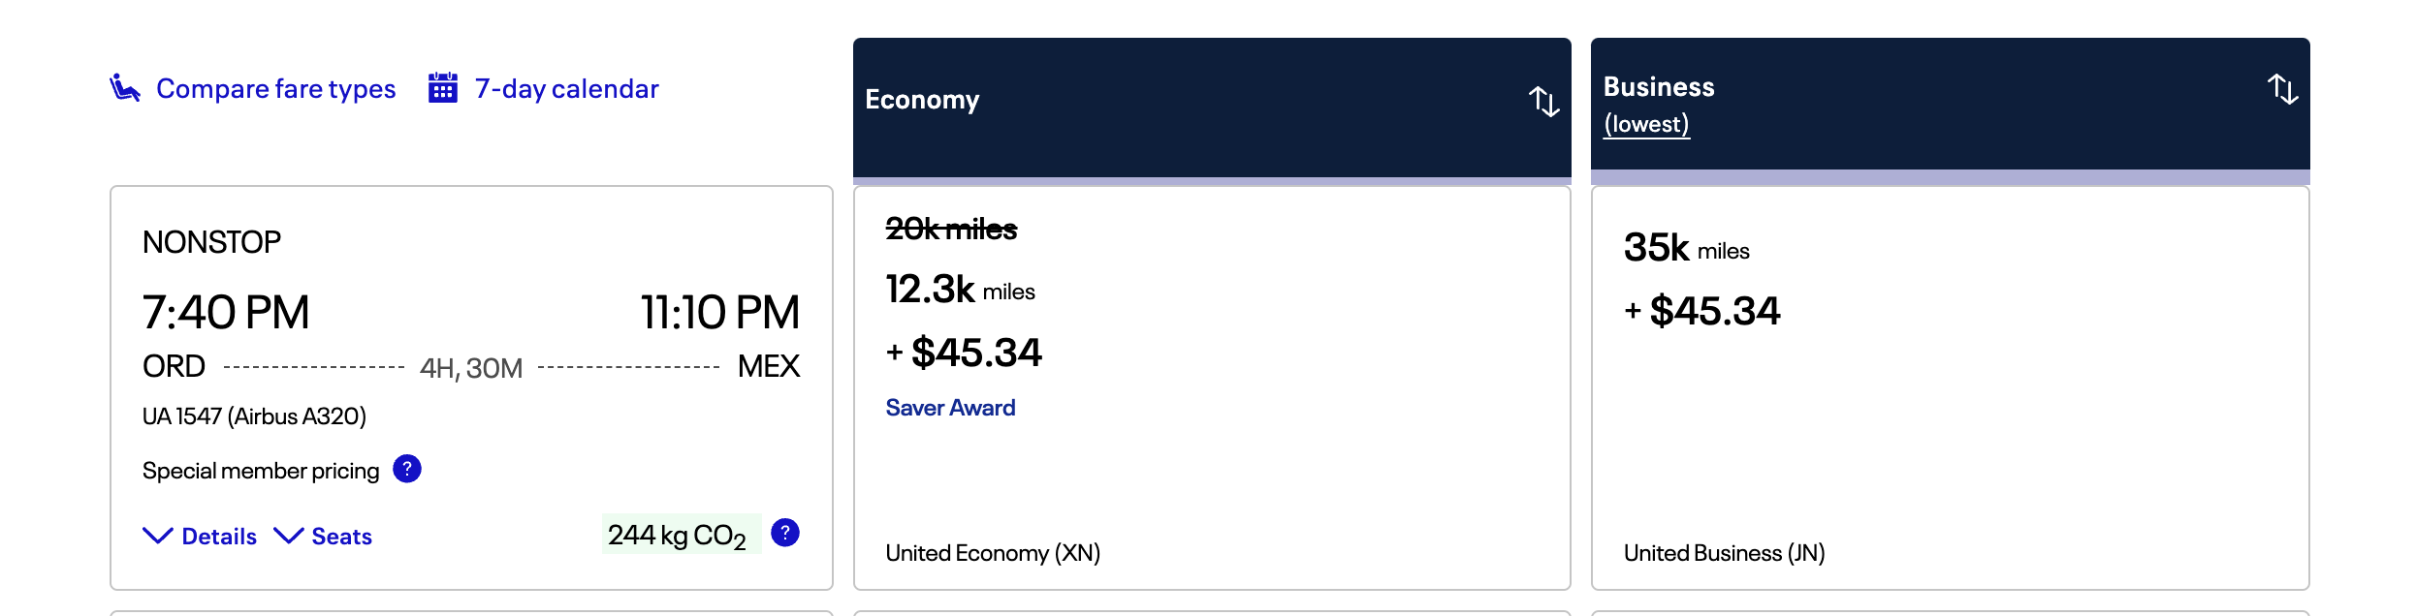This screenshot has width=2416, height=616.
Task: Click the calendar icon for 7-day calendar
Action: pos(443,87)
